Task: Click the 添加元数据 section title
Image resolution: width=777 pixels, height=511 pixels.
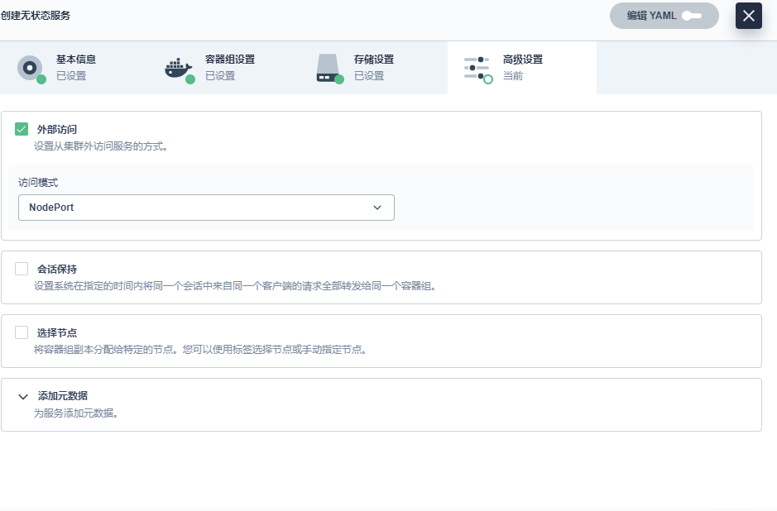Action: 63,396
